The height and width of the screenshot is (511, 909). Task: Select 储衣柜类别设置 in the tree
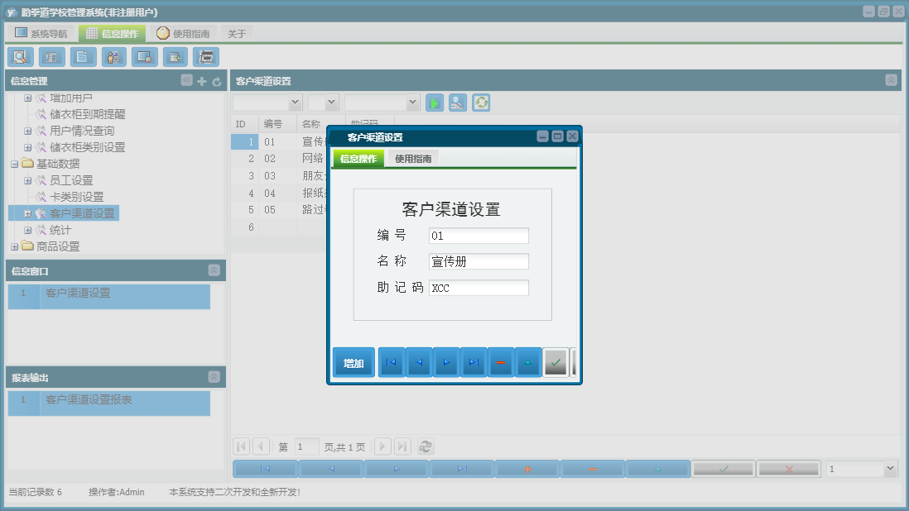87,147
